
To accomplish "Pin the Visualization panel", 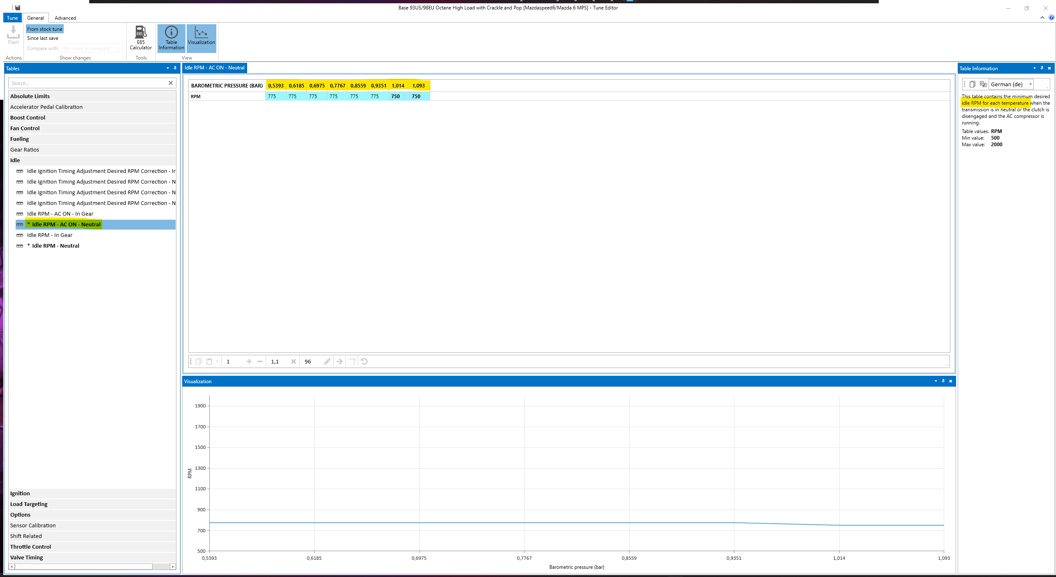I will (x=943, y=381).
